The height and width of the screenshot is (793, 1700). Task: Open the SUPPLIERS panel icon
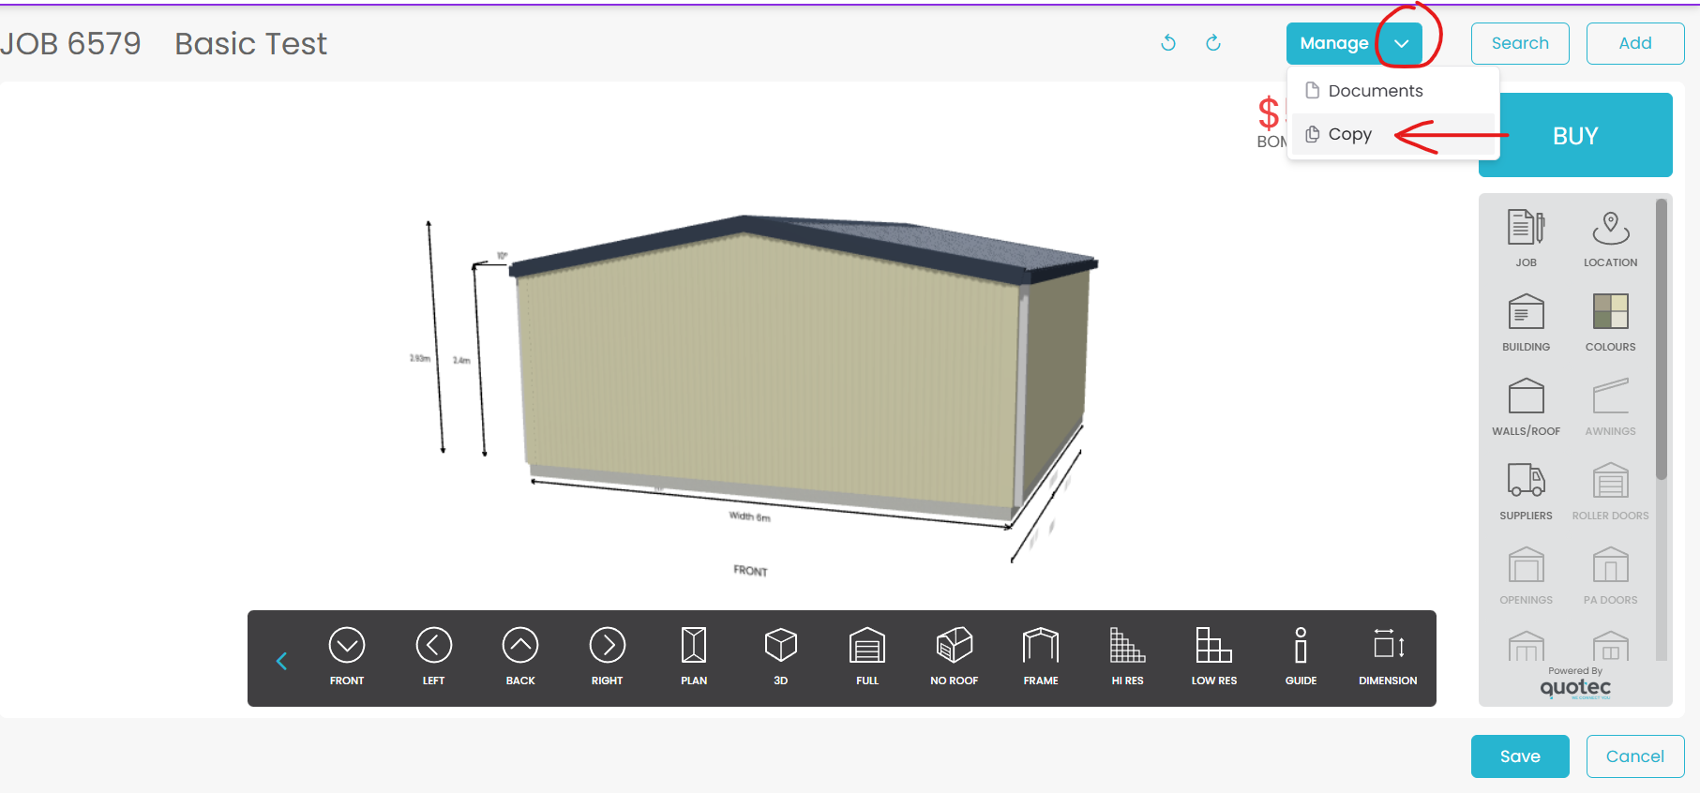pos(1526,480)
